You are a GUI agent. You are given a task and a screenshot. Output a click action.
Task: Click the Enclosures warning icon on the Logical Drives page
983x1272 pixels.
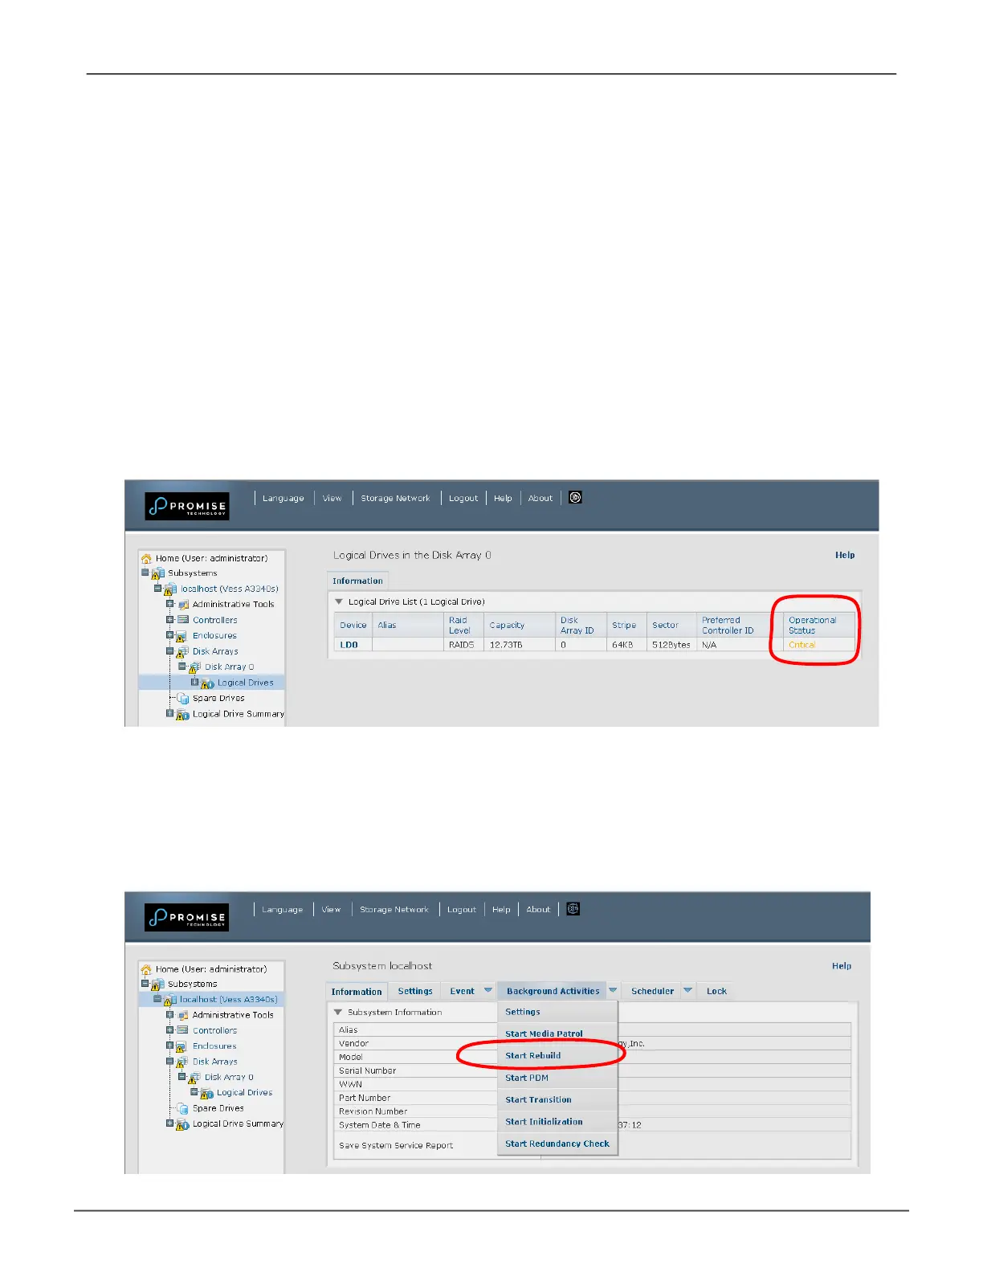pyautogui.click(x=182, y=636)
